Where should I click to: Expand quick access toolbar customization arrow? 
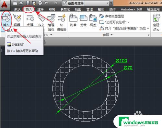click(x=111, y=3)
